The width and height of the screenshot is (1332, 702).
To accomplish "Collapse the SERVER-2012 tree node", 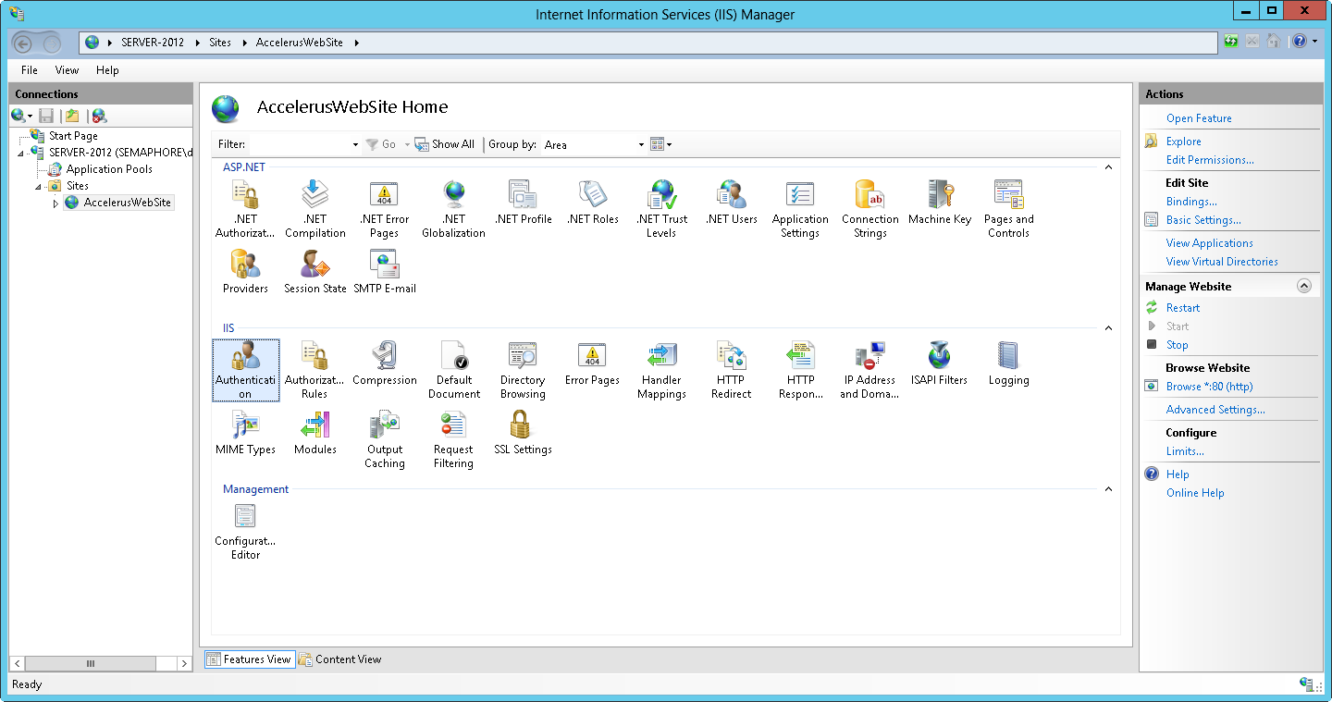I will pos(21,153).
